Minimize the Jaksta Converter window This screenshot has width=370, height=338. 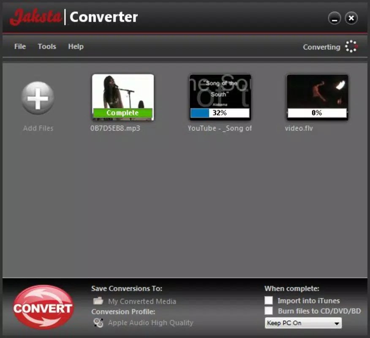pyautogui.click(x=335, y=18)
